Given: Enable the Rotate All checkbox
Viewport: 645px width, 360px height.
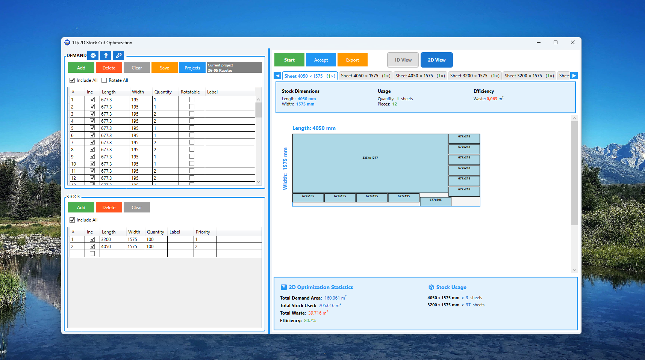Looking at the screenshot, I should (104, 80).
